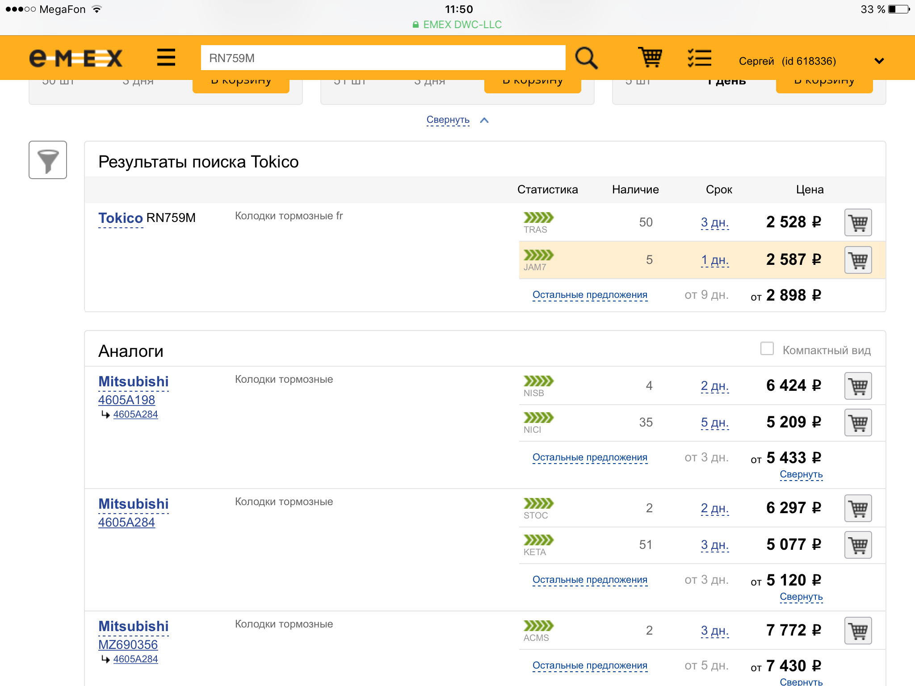The width and height of the screenshot is (915, 686).
Task: Open the filter funnel panel
Action: click(48, 160)
